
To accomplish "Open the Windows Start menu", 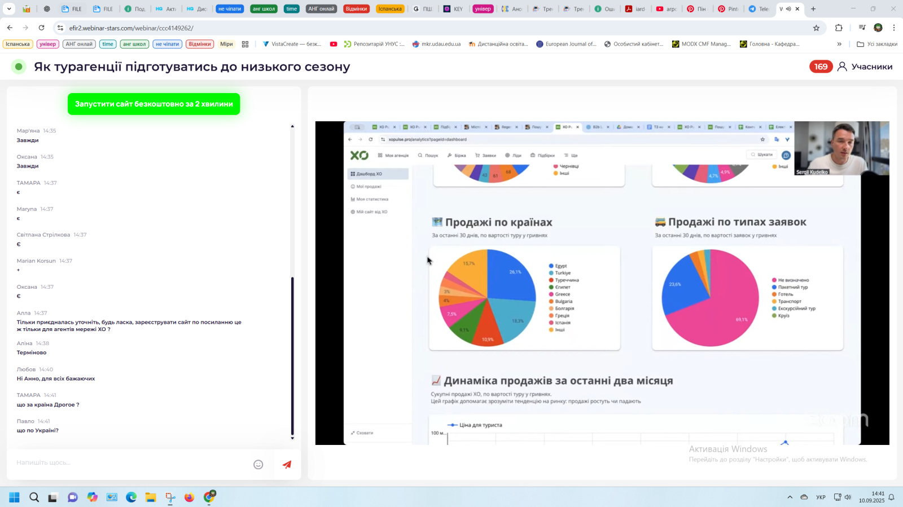I will [14, 497].
